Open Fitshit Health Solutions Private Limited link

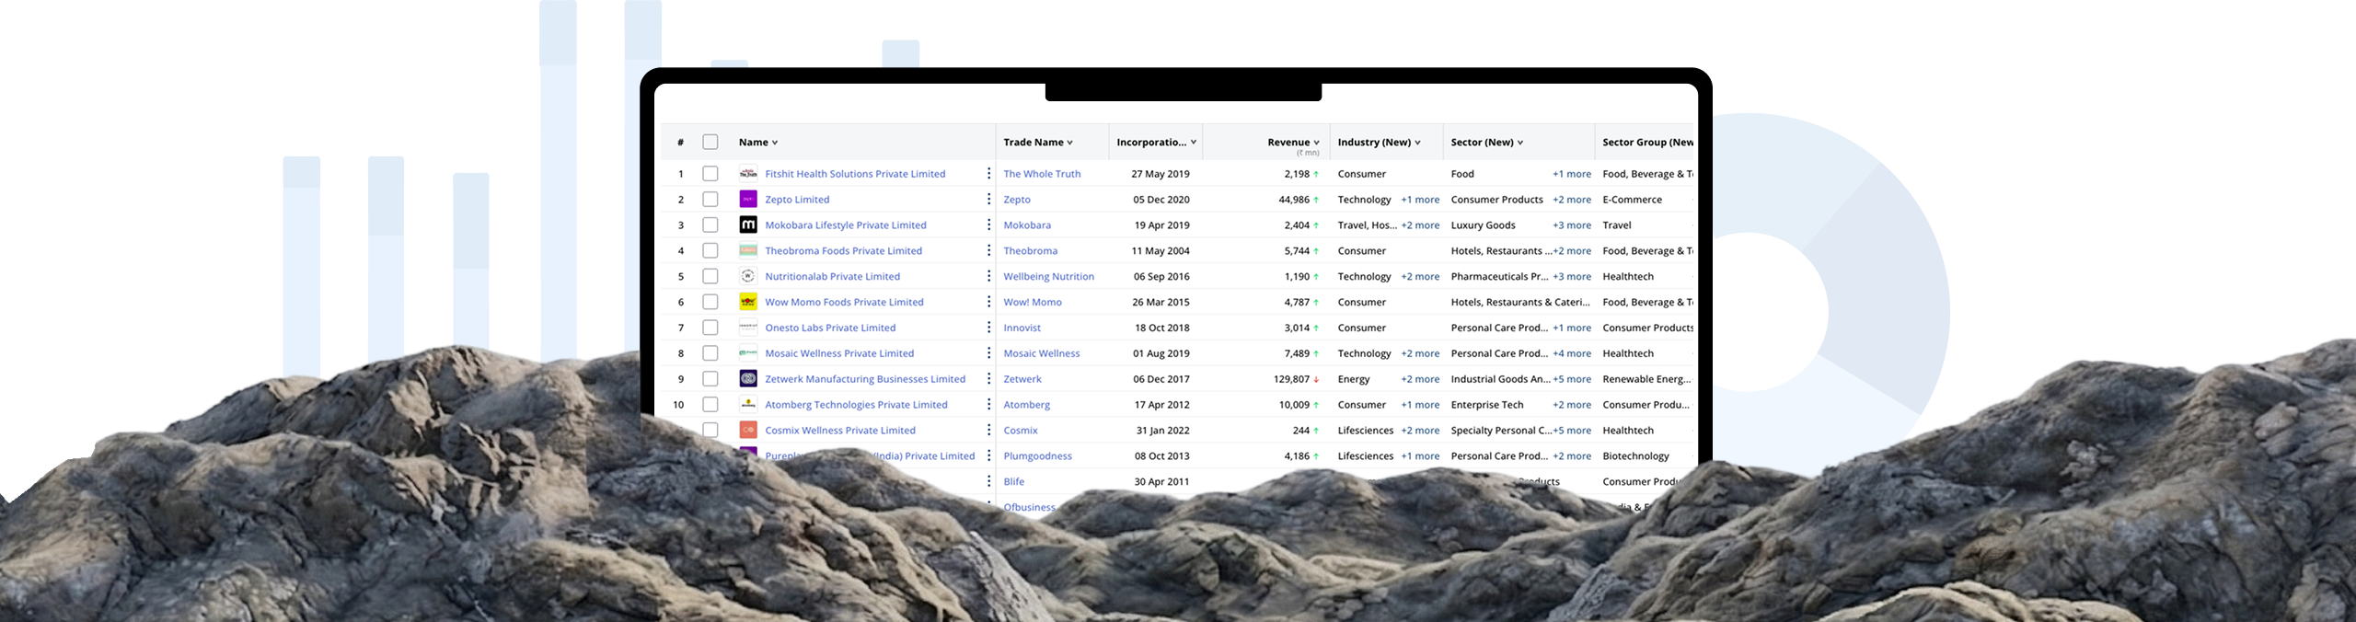(x=855, y=173)
